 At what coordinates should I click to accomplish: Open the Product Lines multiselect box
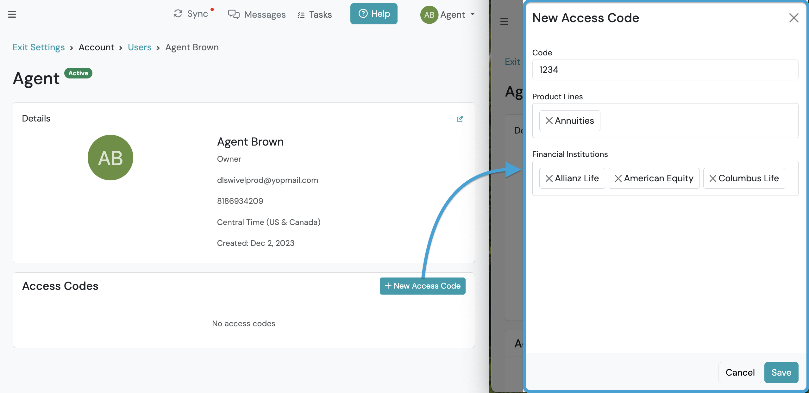coord(665,121)
